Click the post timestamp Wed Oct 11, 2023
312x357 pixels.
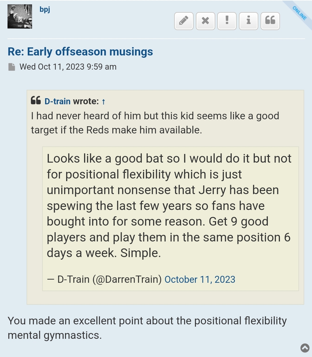68,67
